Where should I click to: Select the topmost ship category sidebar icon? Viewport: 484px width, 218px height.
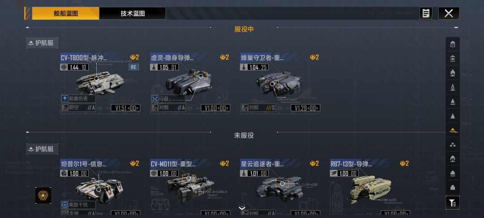click(x=453, y=44)
